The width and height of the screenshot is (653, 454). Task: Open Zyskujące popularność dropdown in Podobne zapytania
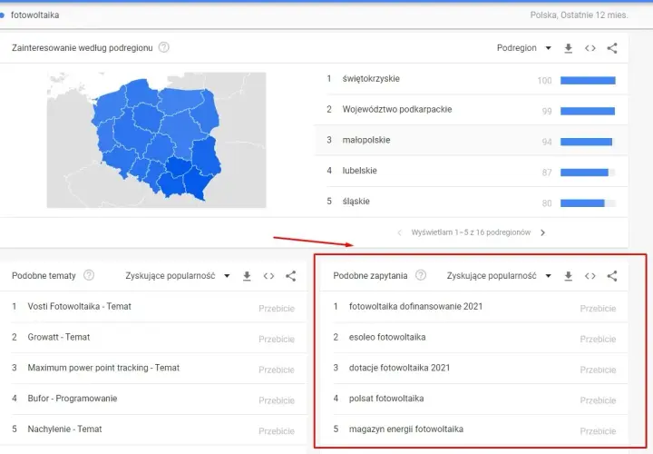(x=499, y=275)
